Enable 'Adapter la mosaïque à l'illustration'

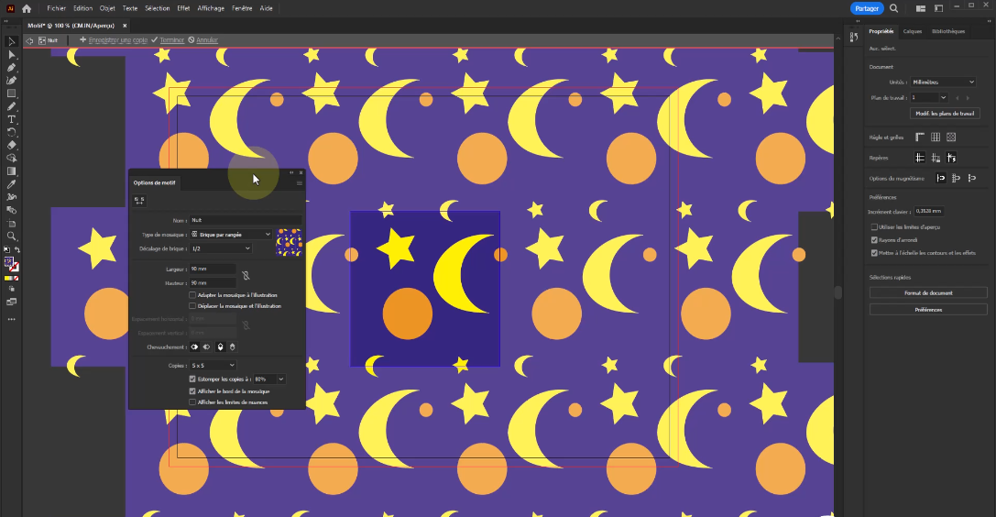pos(192,295)
